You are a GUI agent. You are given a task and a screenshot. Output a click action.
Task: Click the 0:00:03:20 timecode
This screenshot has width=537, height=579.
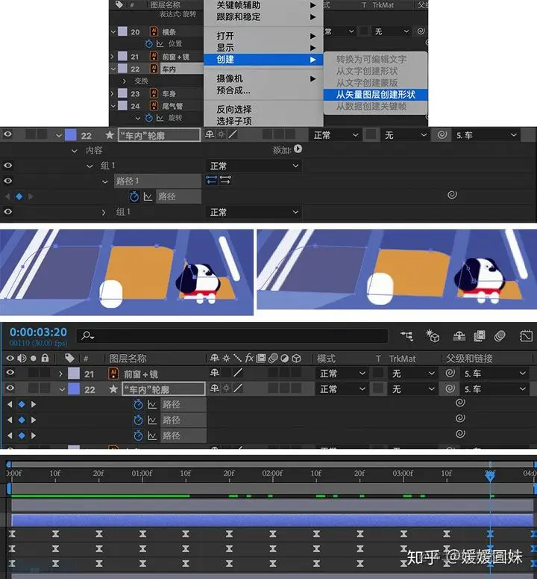(38, 332)
